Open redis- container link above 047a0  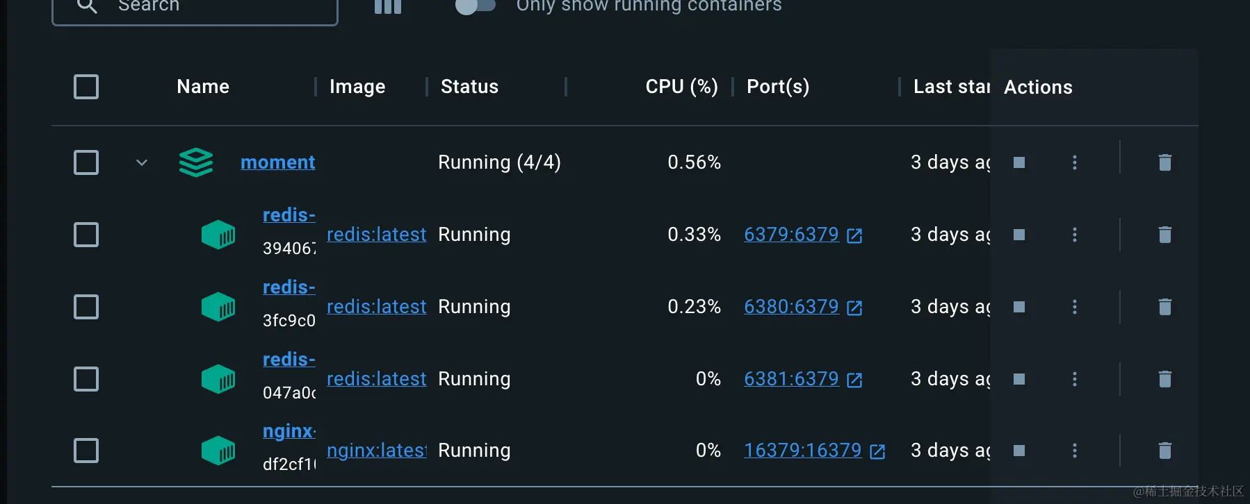click(x=289, y=360)
